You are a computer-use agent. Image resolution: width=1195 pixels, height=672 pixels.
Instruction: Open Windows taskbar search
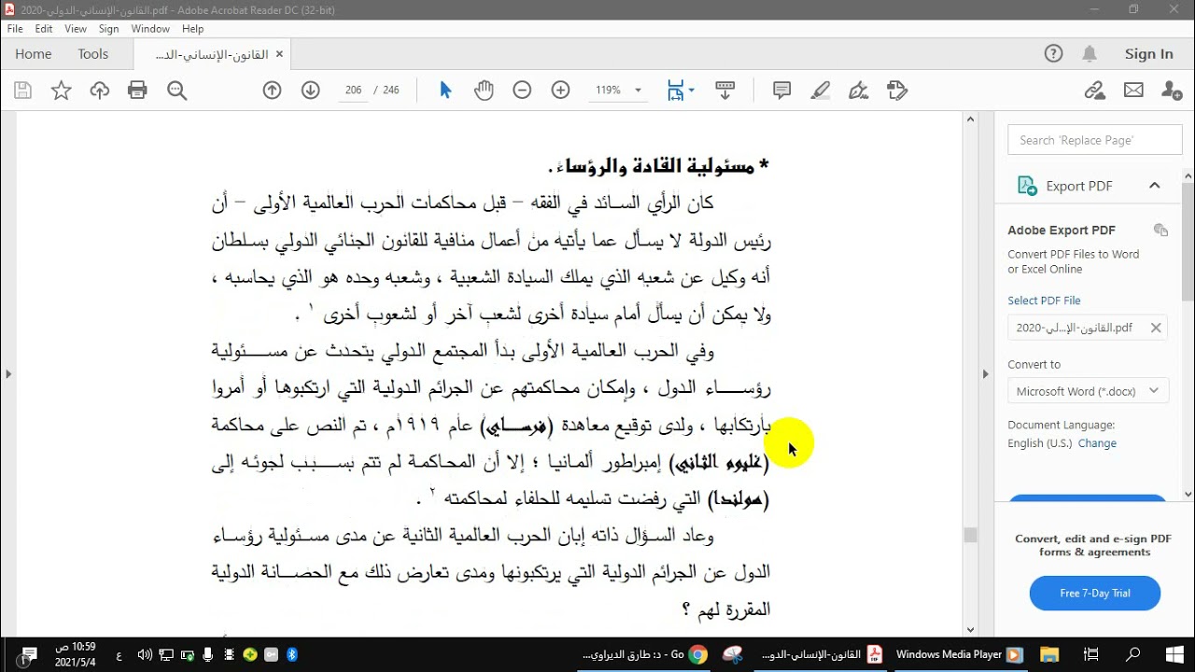pos(1133,654)
